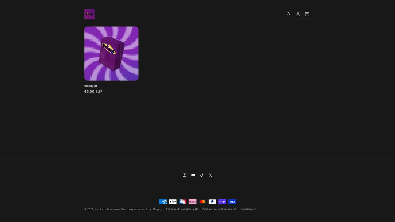This screenshot has height=222, width=395.
Task: Open the 'Politique de confidentialité' link
Action: click(182, 209)
